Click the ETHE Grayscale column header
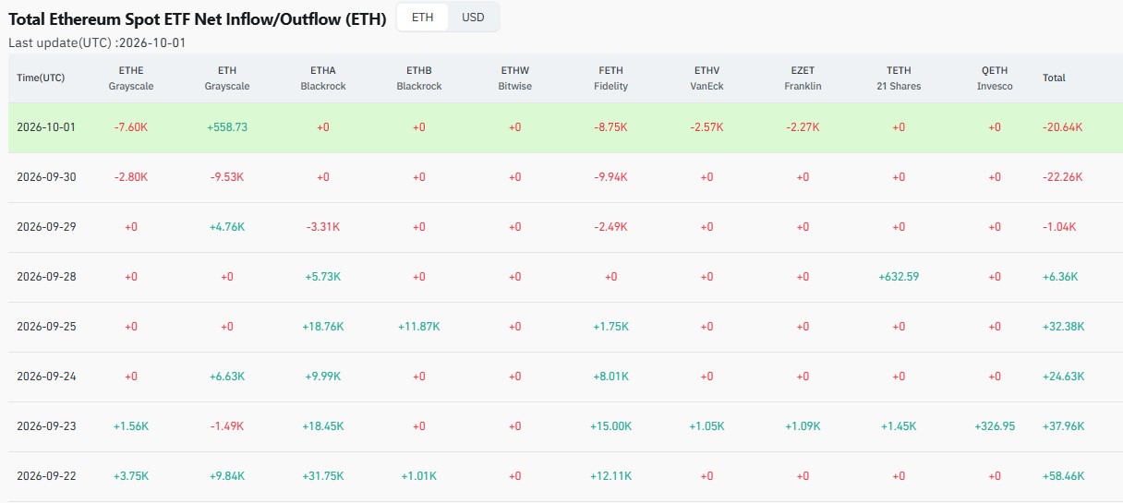The width and height of the screenshot is (1123, 503). pyautogui.click(x=131, y=78)
